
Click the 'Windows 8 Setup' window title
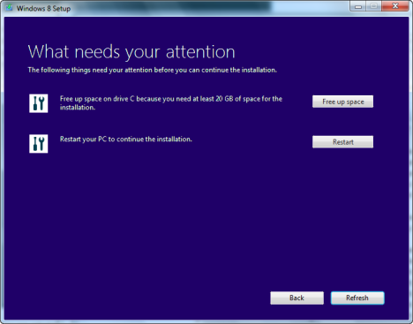[x=43, y=9]
